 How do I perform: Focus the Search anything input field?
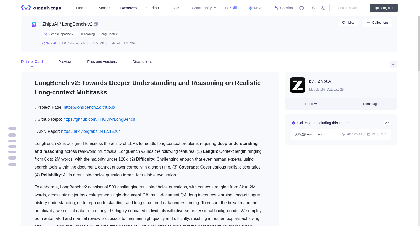coord(349,8)
